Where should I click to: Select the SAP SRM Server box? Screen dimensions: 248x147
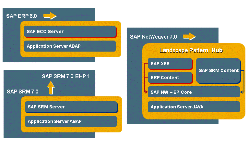coord(71,107)
